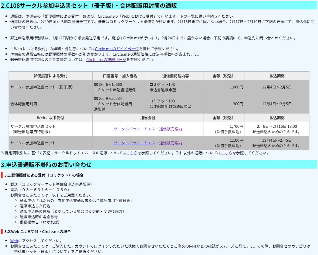Click cell サークル参加申込書セット（郵送申込専用特別版）
Screen dimensions: 318x255
pyautogui.click(x=51, y=129)
